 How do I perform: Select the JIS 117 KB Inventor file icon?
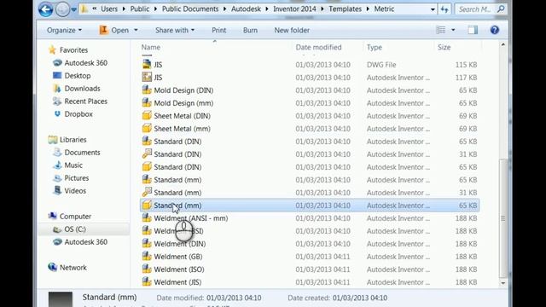point(147,78)
